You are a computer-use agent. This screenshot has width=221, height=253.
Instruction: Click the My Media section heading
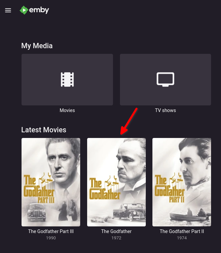[x=37, y=46]
